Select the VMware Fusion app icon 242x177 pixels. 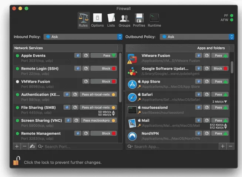click(x=132, y=59)
